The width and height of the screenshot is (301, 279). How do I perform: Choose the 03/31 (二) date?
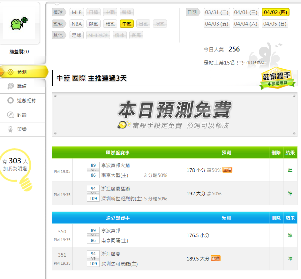[217, 12]
